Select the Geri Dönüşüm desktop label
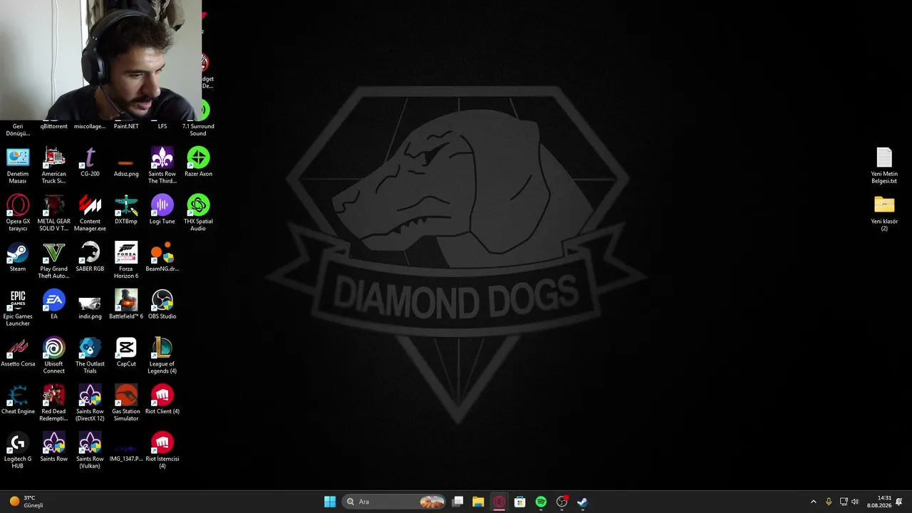The height and width of the screenshot is (513, 912). pos(18,130)
